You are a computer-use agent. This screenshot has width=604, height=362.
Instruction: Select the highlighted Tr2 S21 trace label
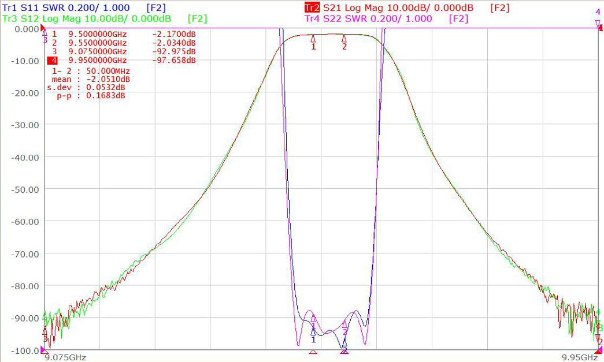(312, 8)
